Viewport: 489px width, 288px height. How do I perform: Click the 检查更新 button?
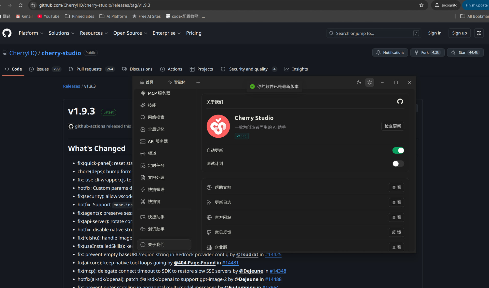point(392,126)
